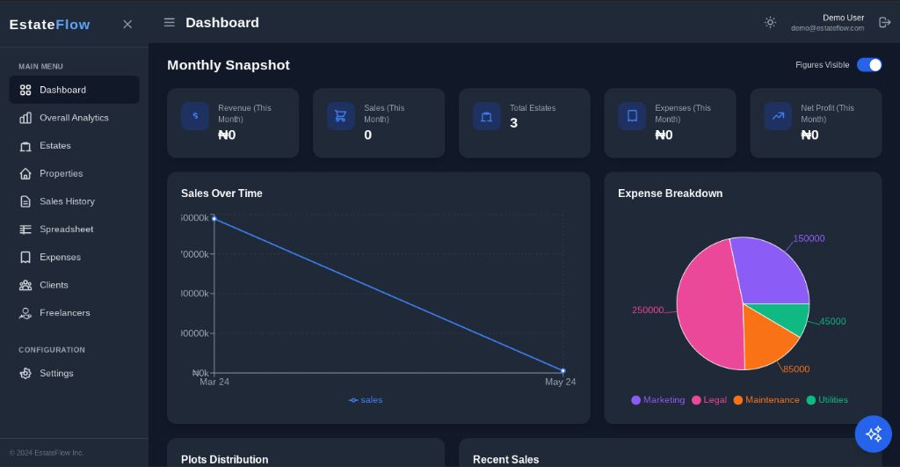Click the light/dark theme sun icon
The width and height of the screenshot is (900, 467).
[770, 22]
